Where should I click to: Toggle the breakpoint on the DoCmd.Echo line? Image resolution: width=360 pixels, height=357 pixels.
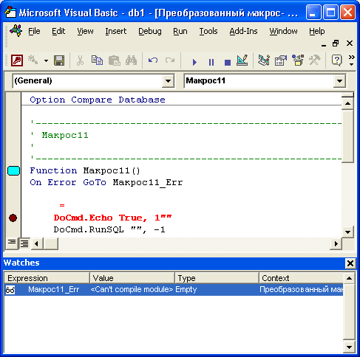pos(13,218)
